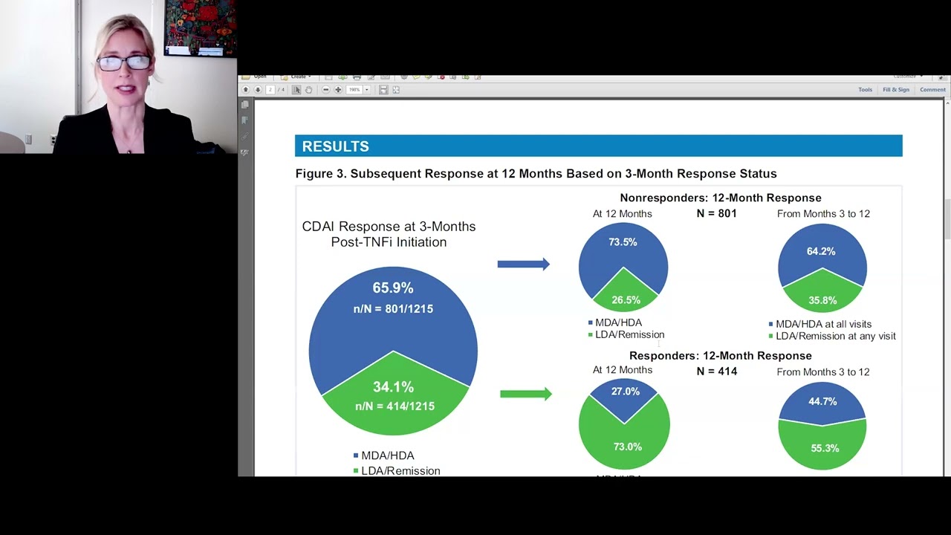The height and width of the screenshot is (535, 951).
Task: Go to next page with down arrow
Action: 258,90
